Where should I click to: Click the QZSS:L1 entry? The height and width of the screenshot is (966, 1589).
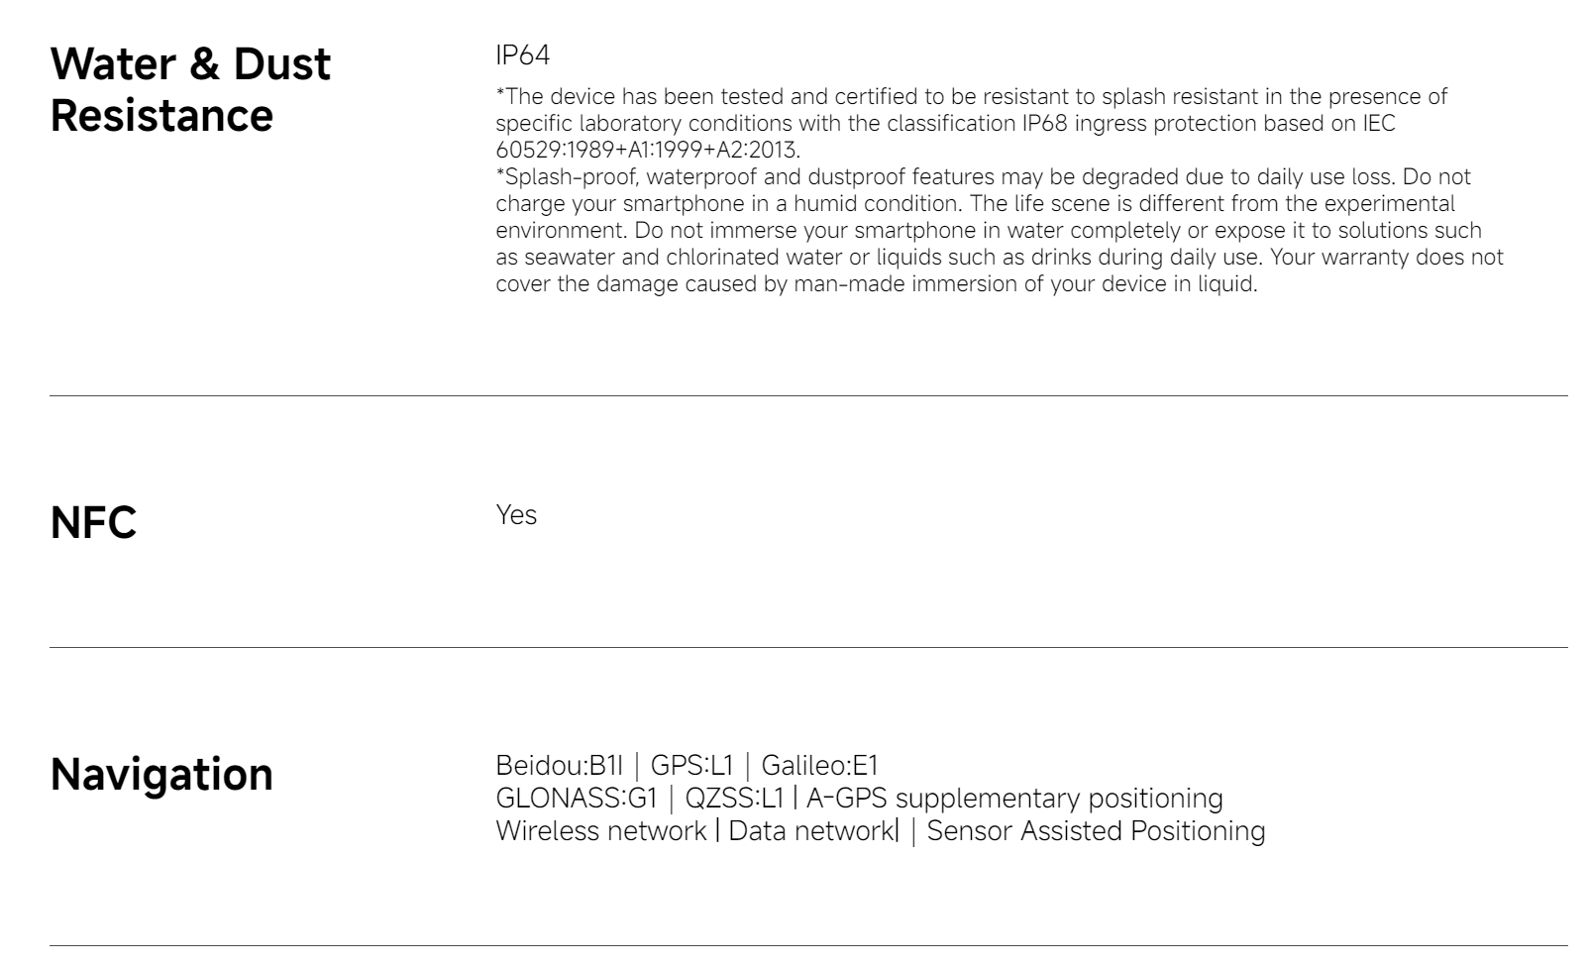(734, 799)
